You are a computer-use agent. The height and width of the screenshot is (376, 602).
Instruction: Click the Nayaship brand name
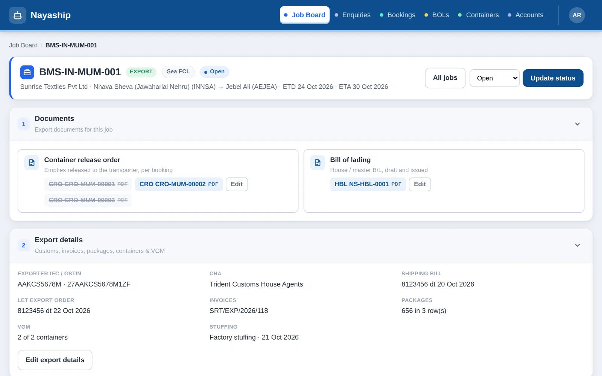[x=50, y=15]
